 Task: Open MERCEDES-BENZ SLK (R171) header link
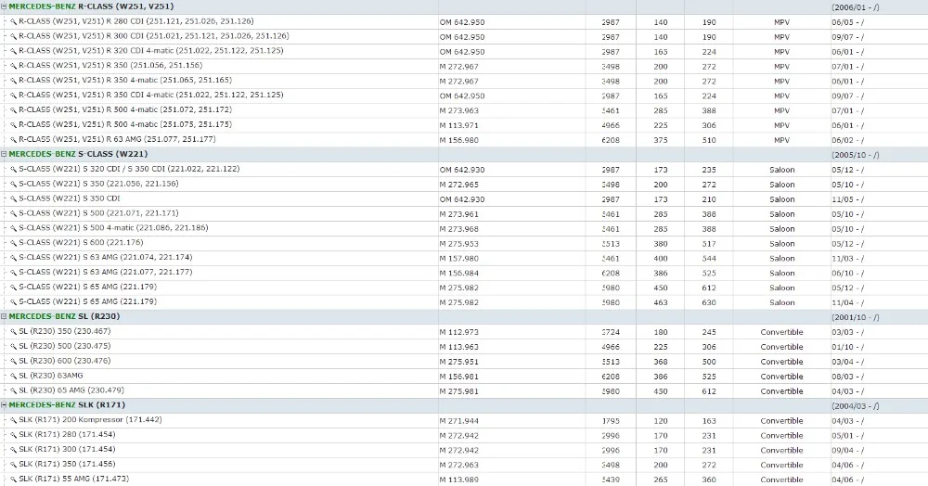tap(67, 405)
